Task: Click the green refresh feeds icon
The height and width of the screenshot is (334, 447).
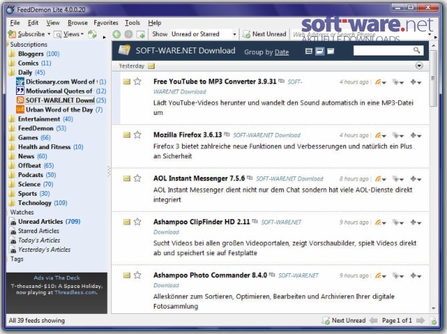Action: pyautogui.click(x=92, y=34)
